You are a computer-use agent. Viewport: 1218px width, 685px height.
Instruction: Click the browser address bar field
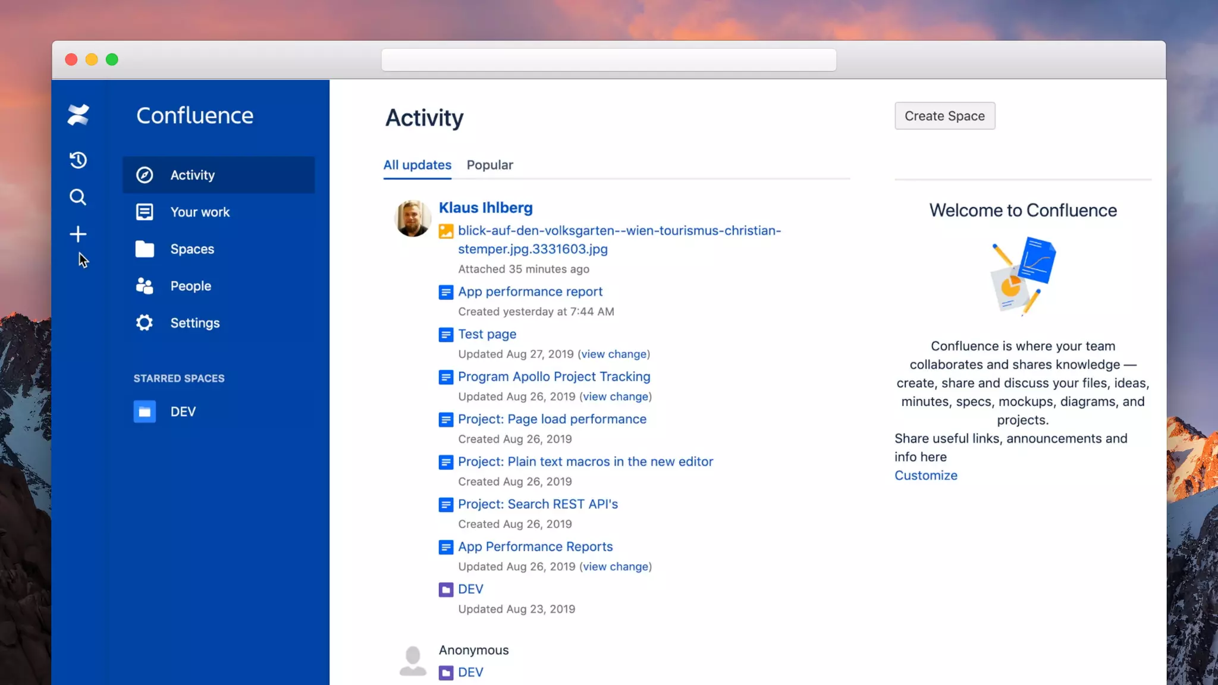coord(608,60)
